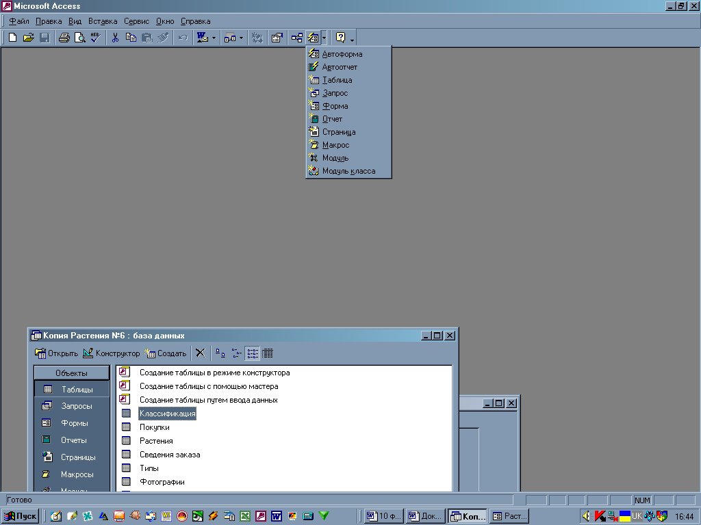Click the Office Links toolbar icon
This screenshot has width=701, height=525.
(203, 38)
